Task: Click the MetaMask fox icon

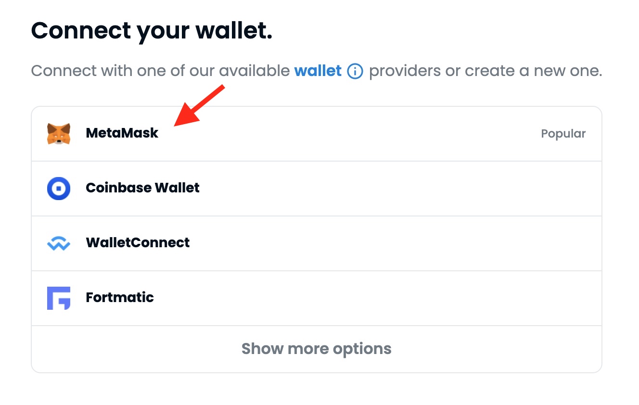Action: (59, 134)
